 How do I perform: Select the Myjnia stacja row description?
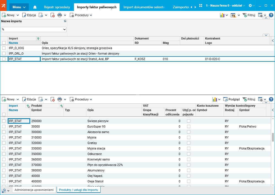coord(96,148)
